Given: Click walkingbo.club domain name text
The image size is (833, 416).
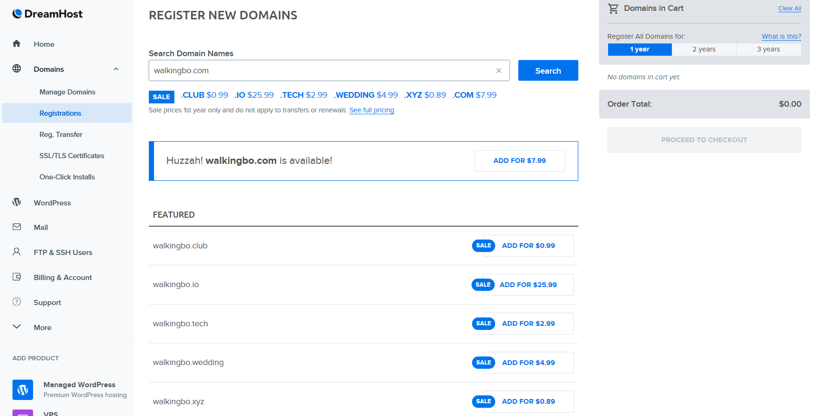Looking at the screenshot, I should [180, 246].
